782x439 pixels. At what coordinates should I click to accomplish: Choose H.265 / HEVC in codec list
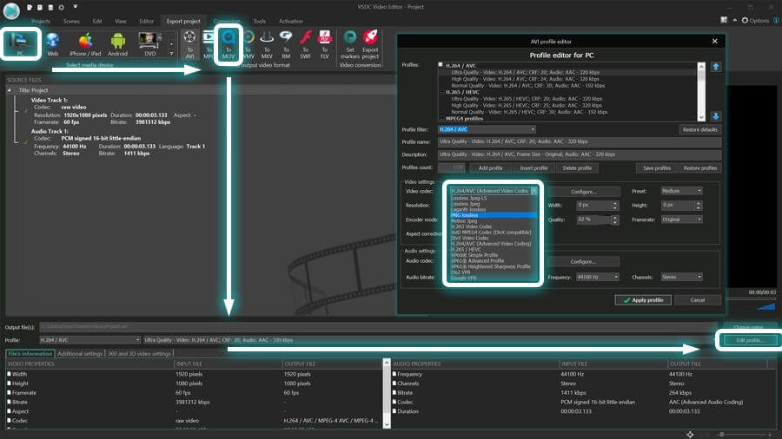494,249
